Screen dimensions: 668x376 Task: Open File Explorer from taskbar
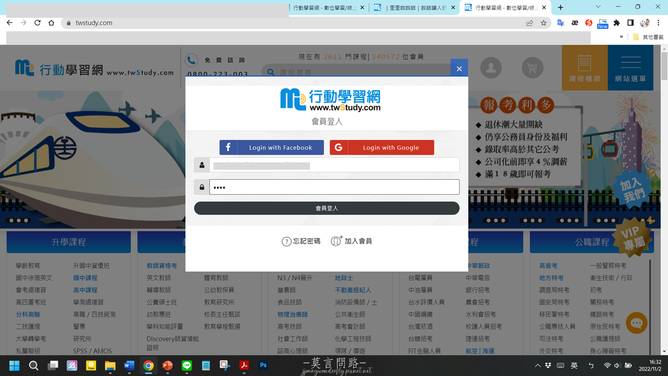coord(110,366)
